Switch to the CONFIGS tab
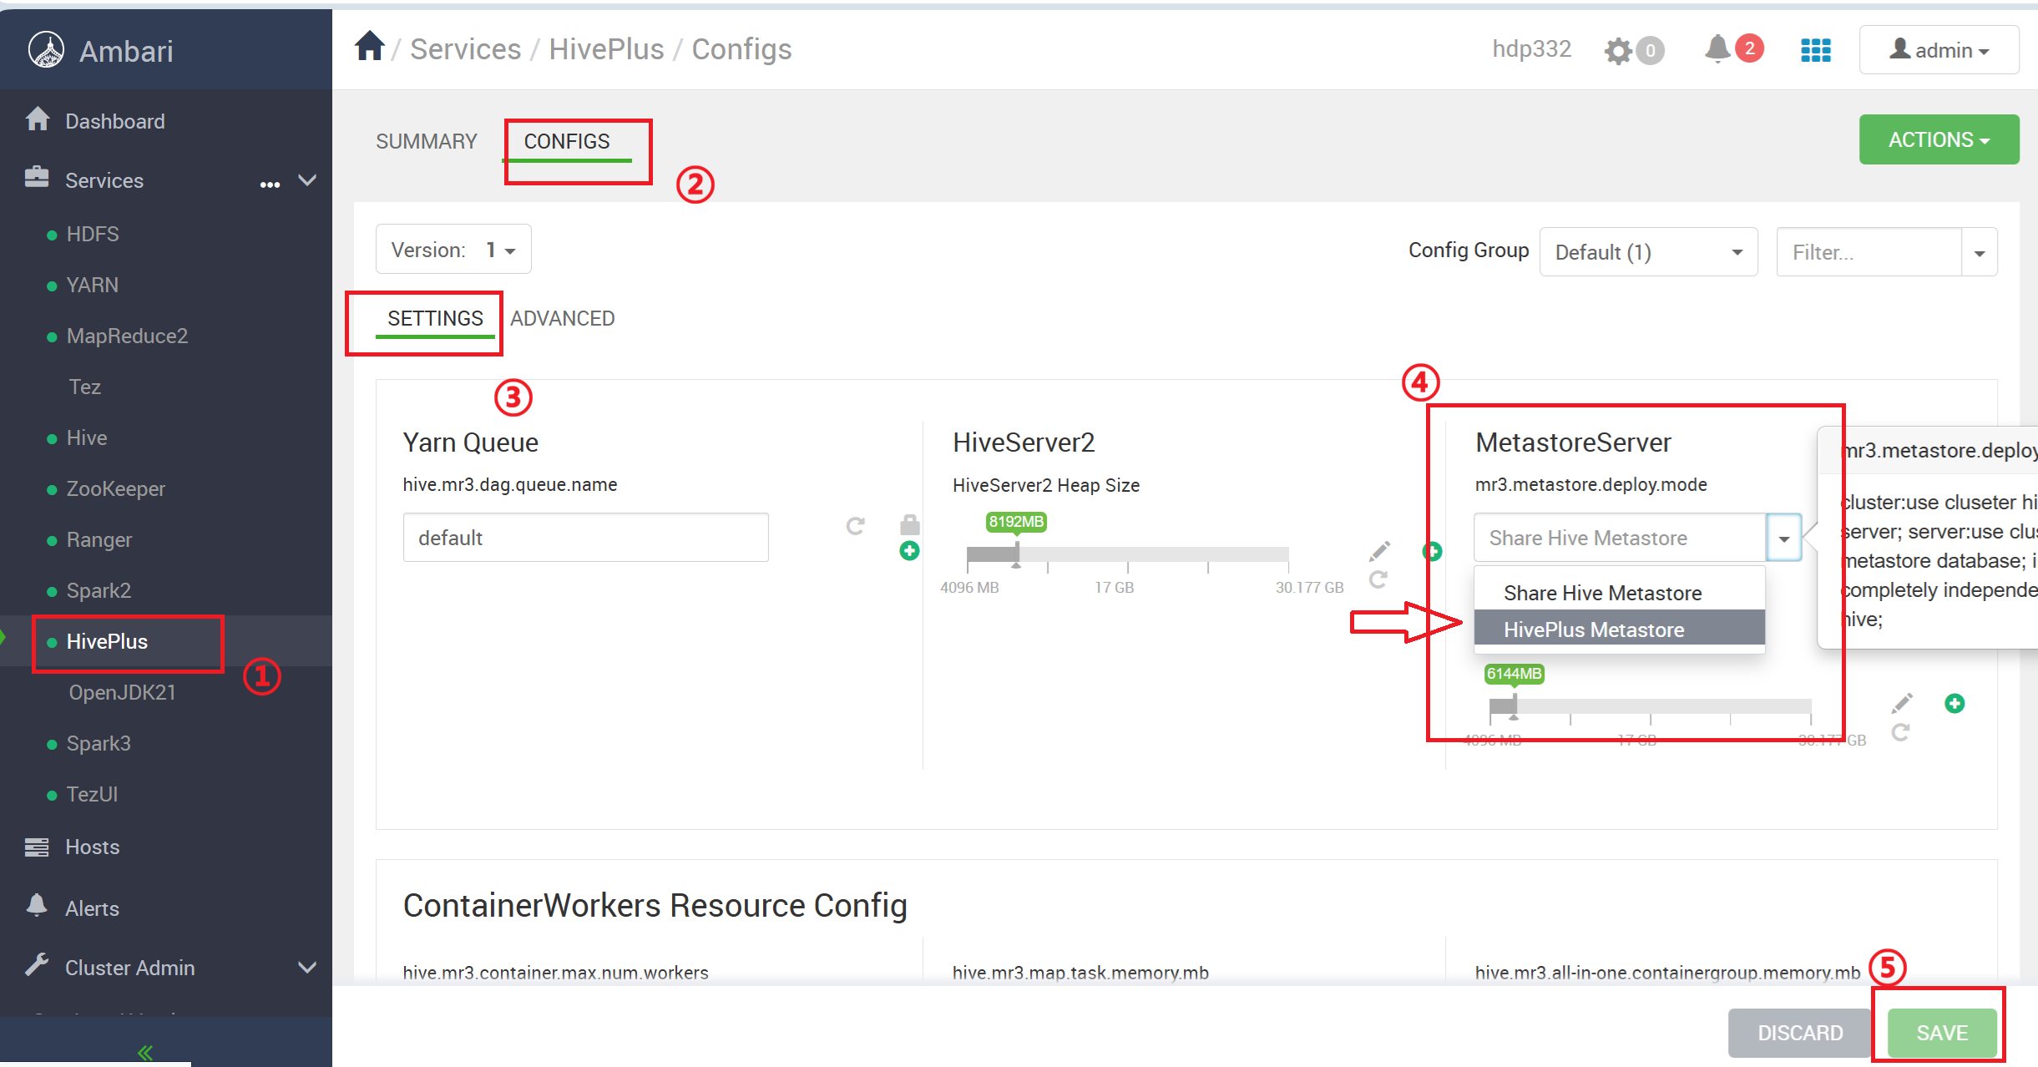 (x=567, y=141)
